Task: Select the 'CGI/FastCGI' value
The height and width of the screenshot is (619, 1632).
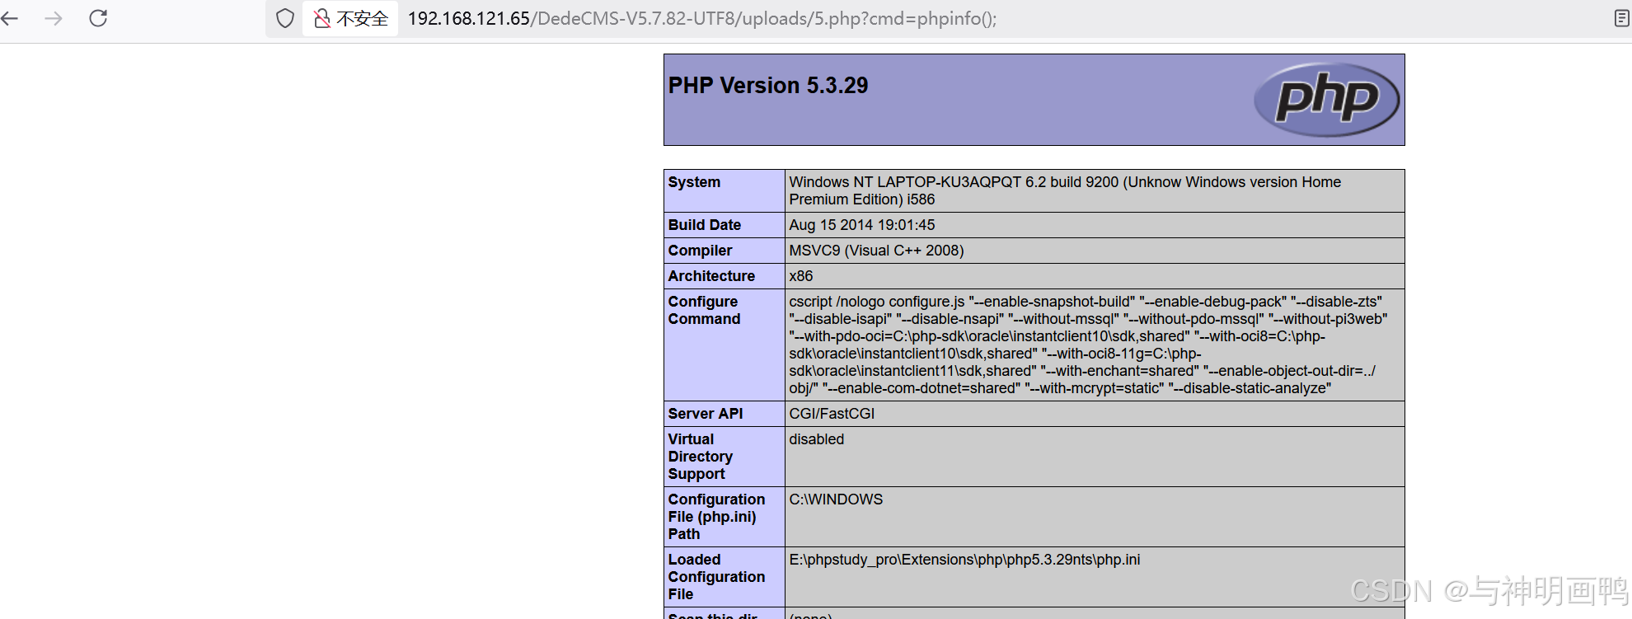Action: 832,414
